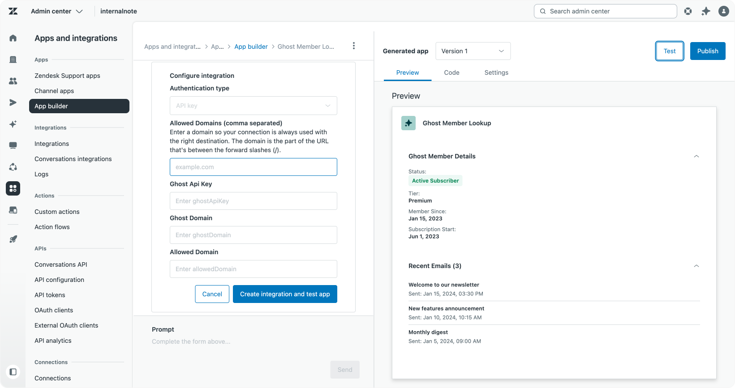Open the Workspaces monitor icon in sidebar
Screen dimensions: 735x388
pyautogui.click(x=13, y=145)
